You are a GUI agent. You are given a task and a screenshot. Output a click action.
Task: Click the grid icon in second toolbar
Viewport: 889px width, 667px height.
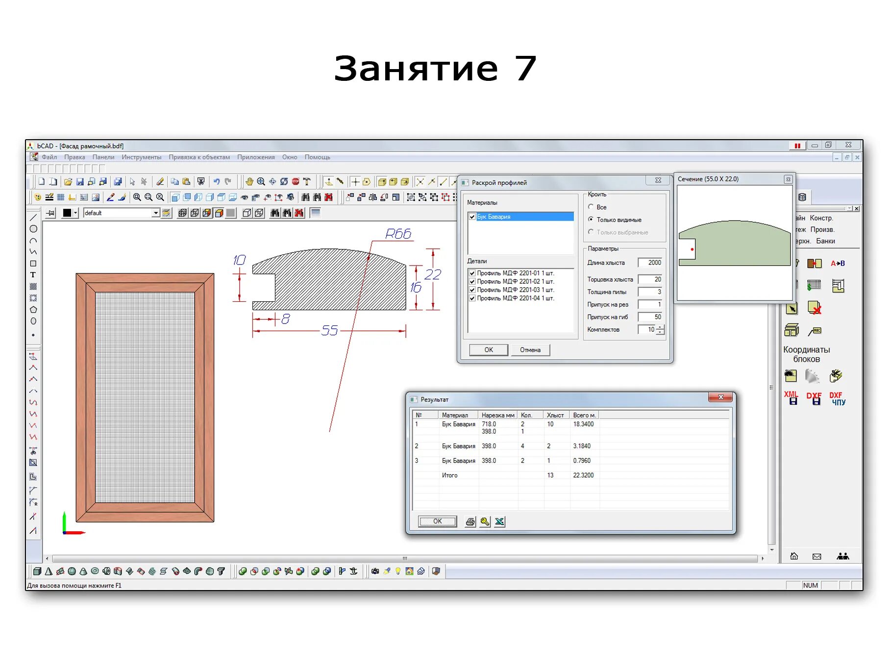click(61, 197)
